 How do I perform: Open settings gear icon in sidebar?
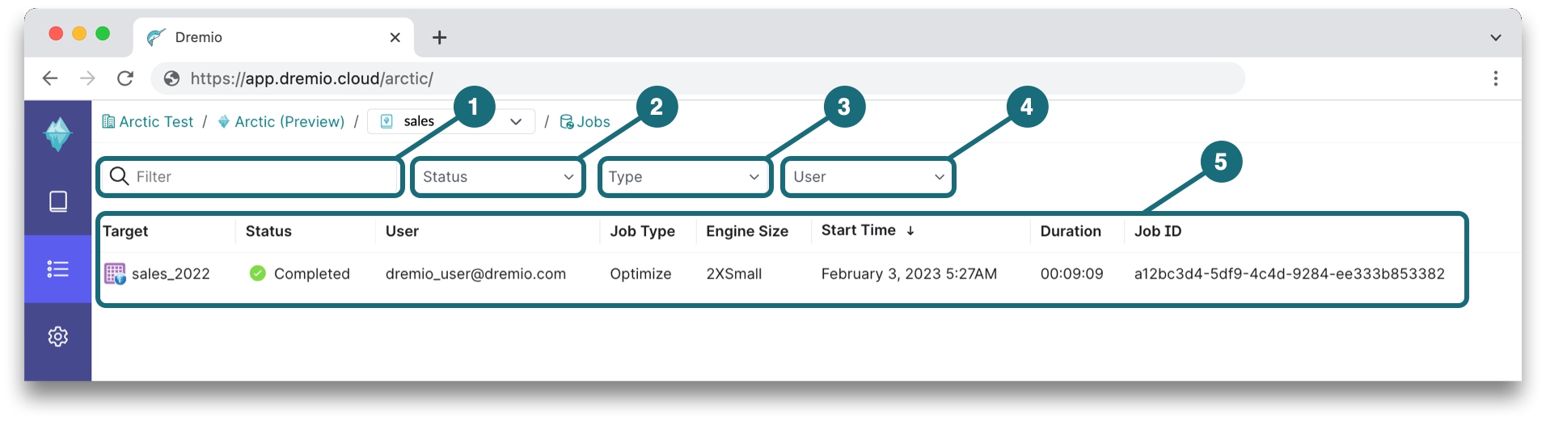[58, 336]
